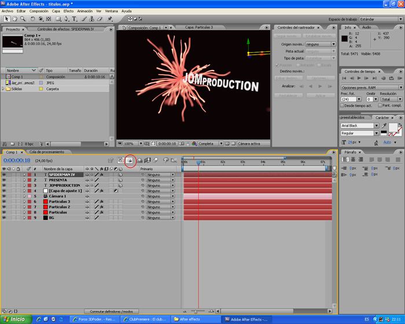Select the Type text tool
Screen dimensions: 405x324
75,19
